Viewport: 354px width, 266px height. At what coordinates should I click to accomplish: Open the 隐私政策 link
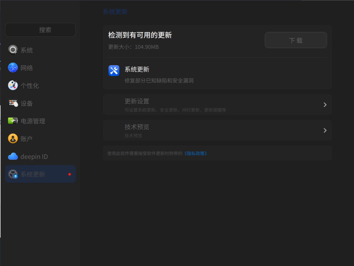(196, 153)
